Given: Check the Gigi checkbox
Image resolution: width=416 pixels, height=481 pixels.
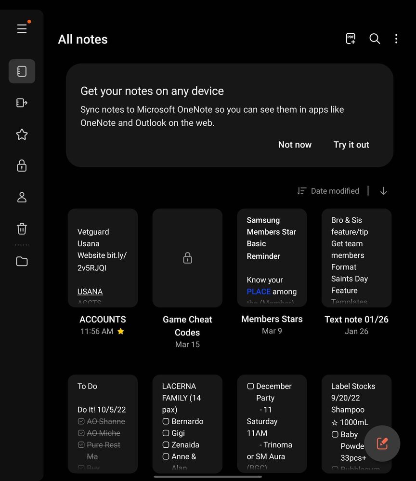Looking at the screenshot, I should pyautogui.click(x=166, y=433).
